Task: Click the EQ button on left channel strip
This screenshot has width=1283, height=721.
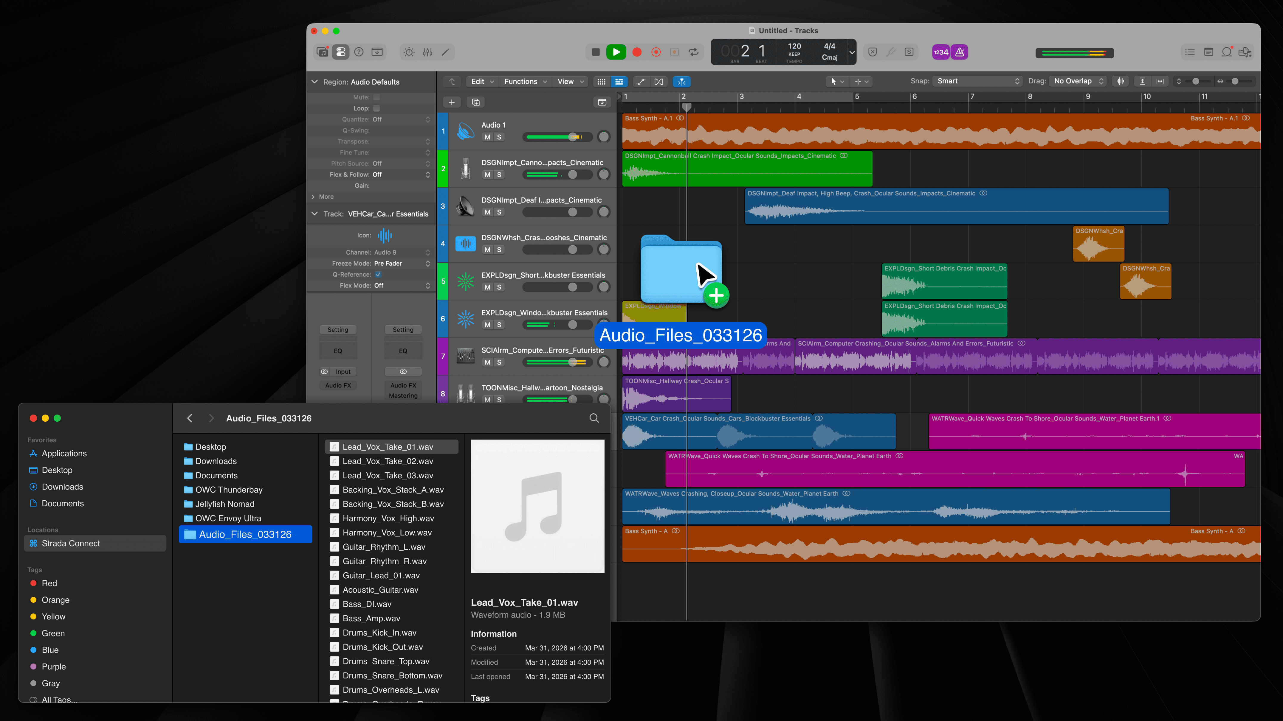Action: tap(338, 351)
